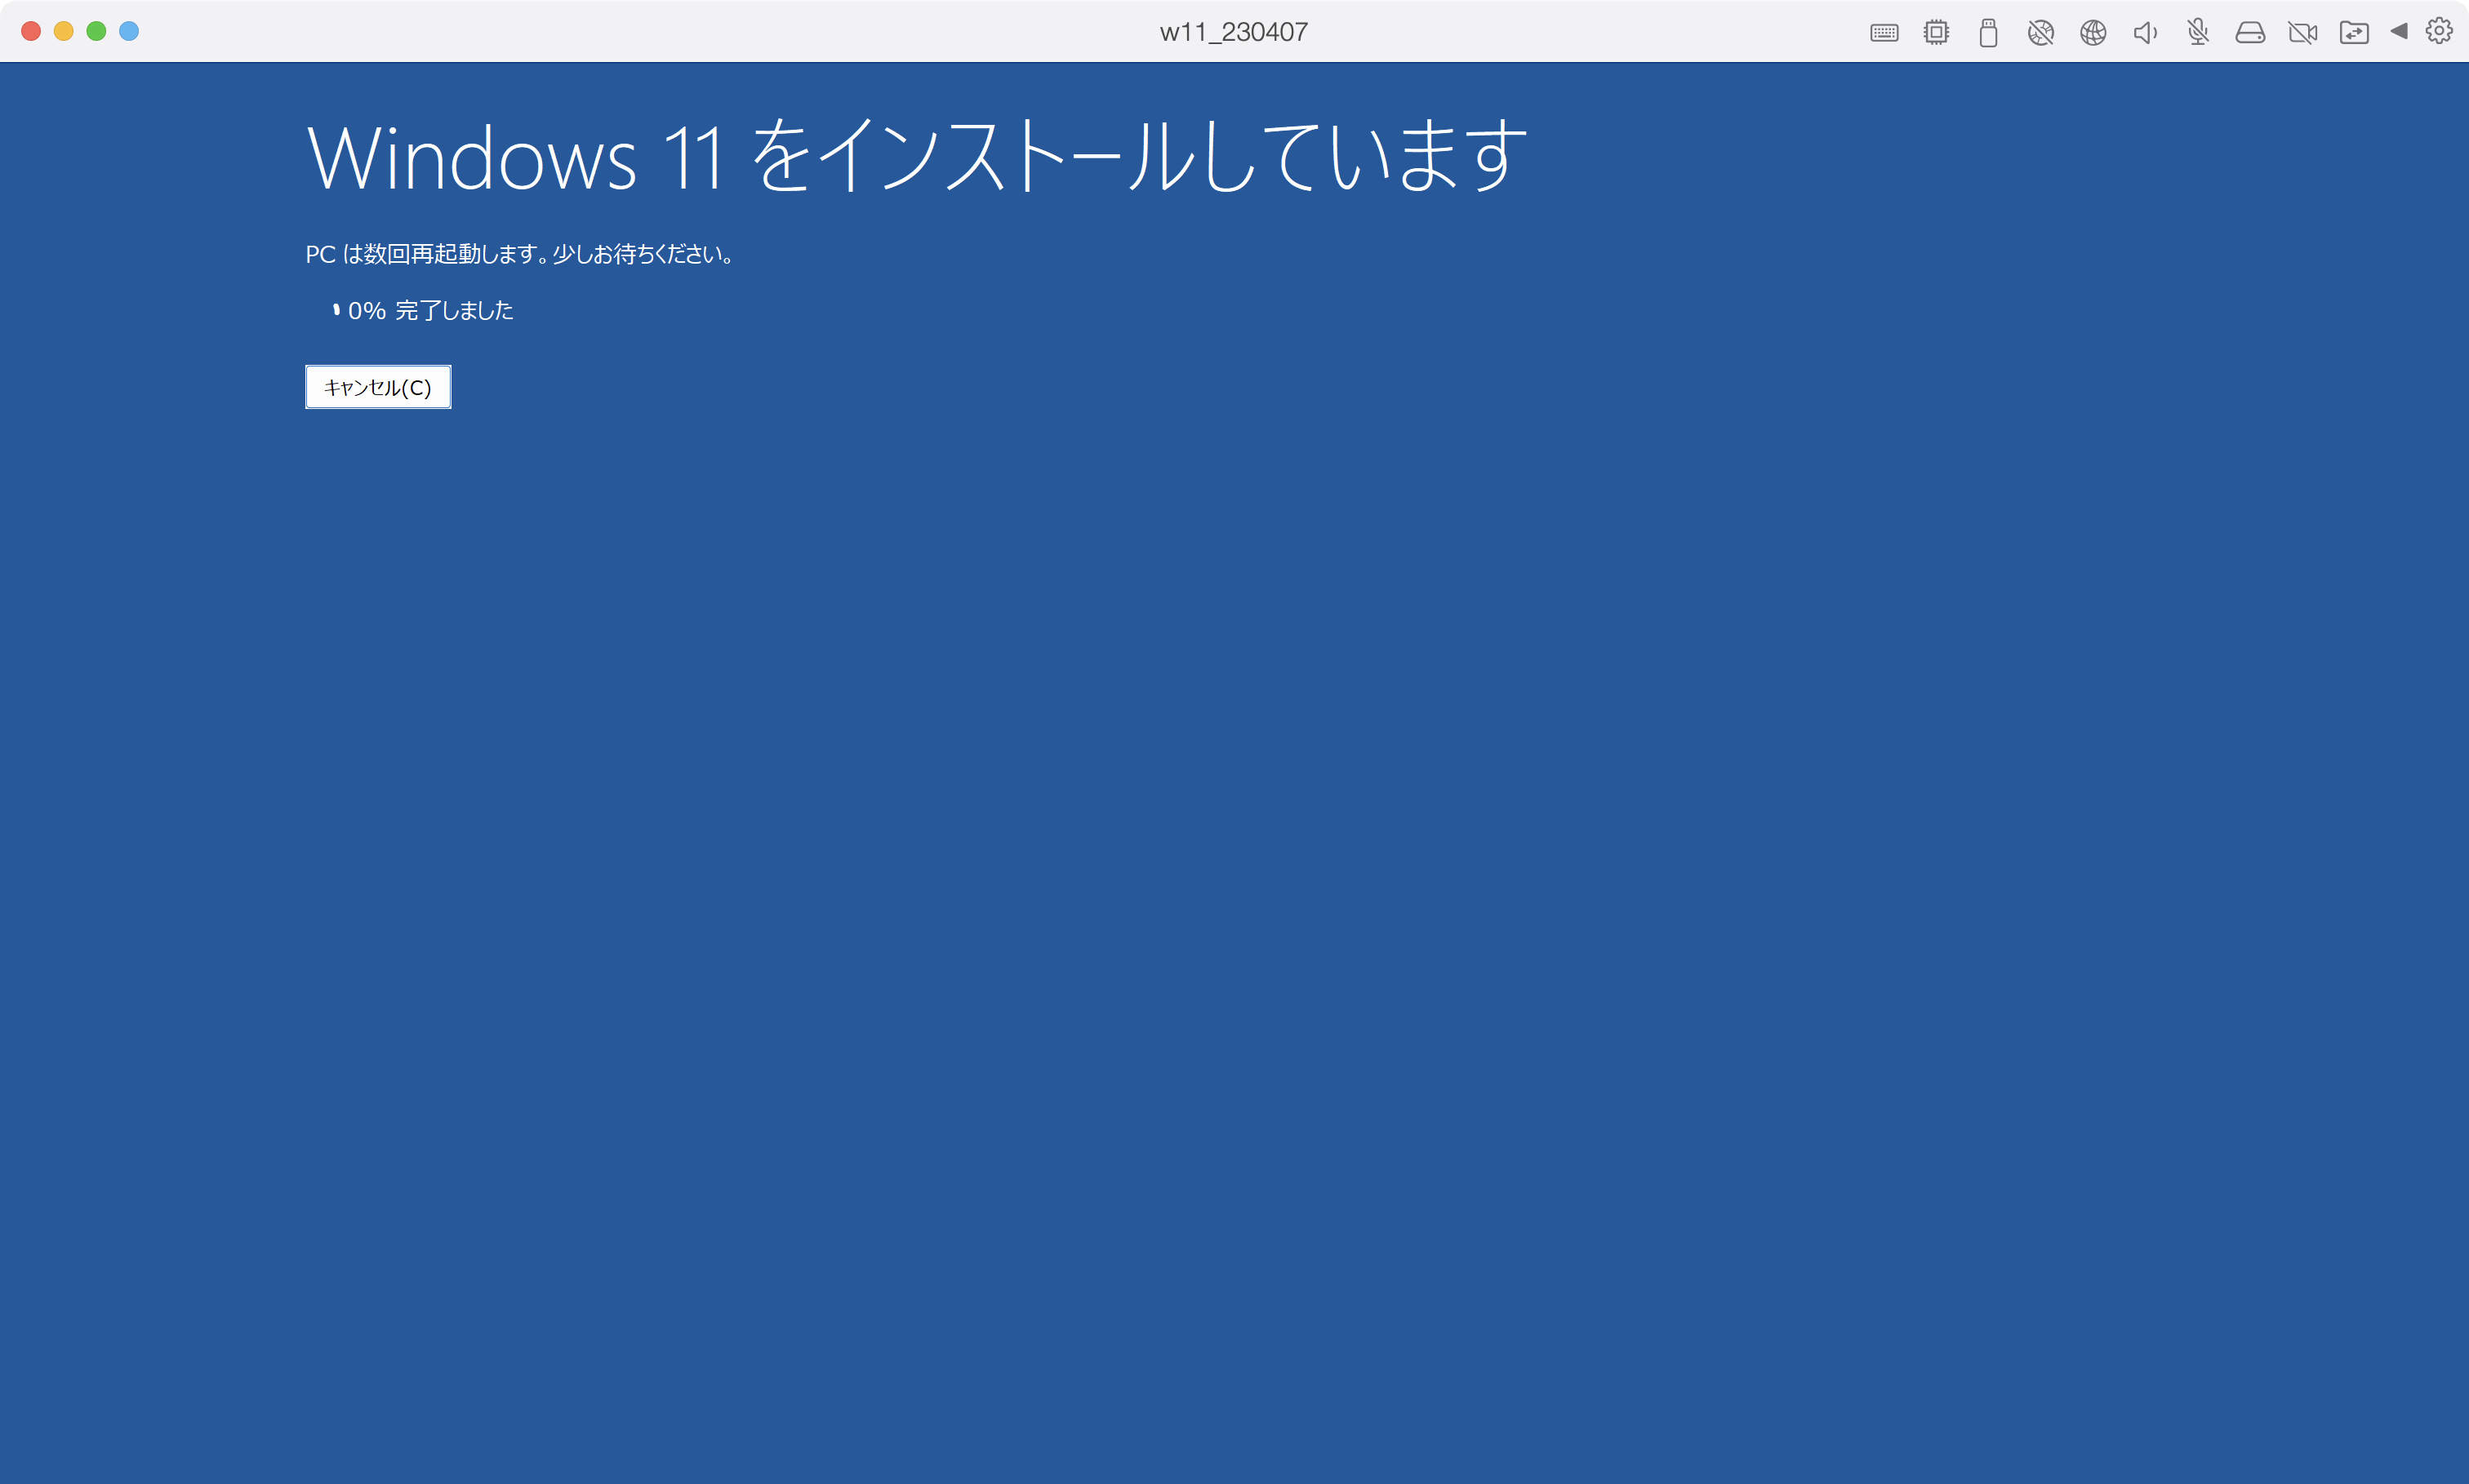Click the w11_230407 window title
The height and width of the screenshot is (1484, 2469).
pyautogui.click(x=1233, y=32)
